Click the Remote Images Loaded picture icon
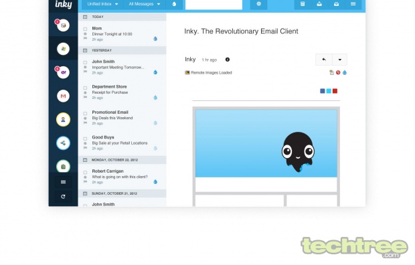The image size is (415, 265). tap(187, 72)
